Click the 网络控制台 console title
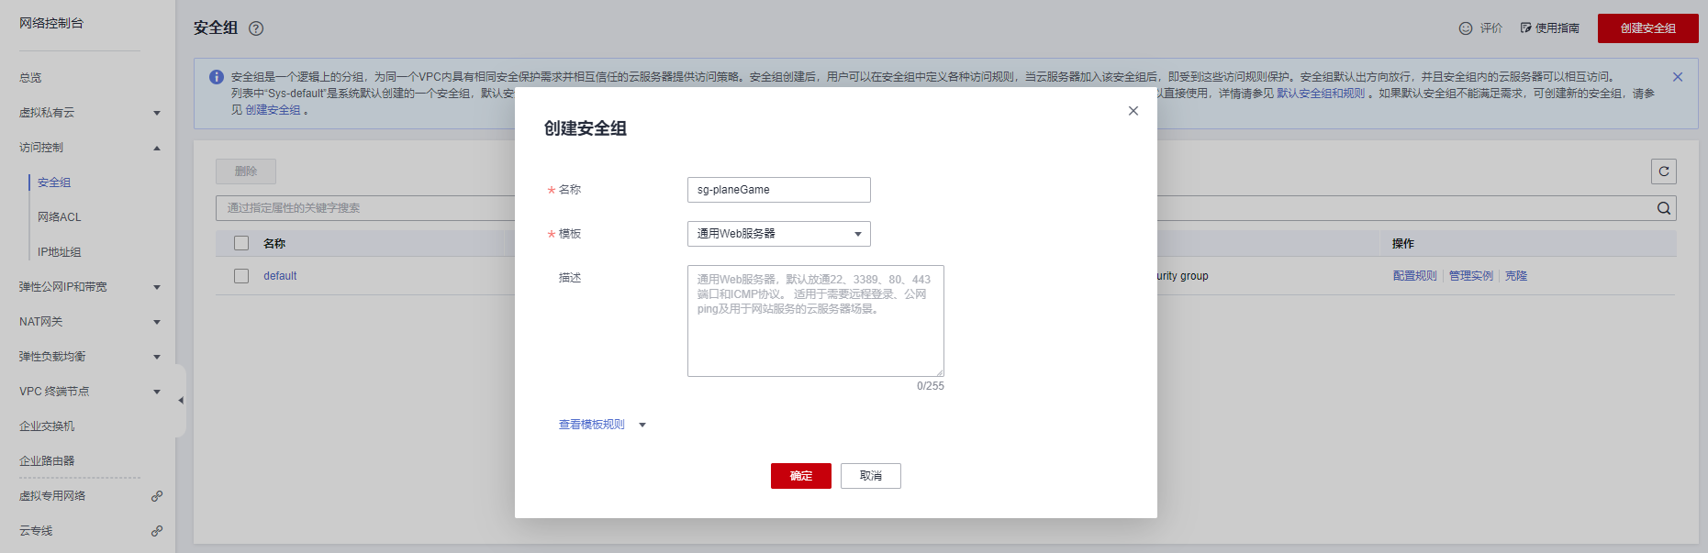1708x553 pixels. click(51, 23)
